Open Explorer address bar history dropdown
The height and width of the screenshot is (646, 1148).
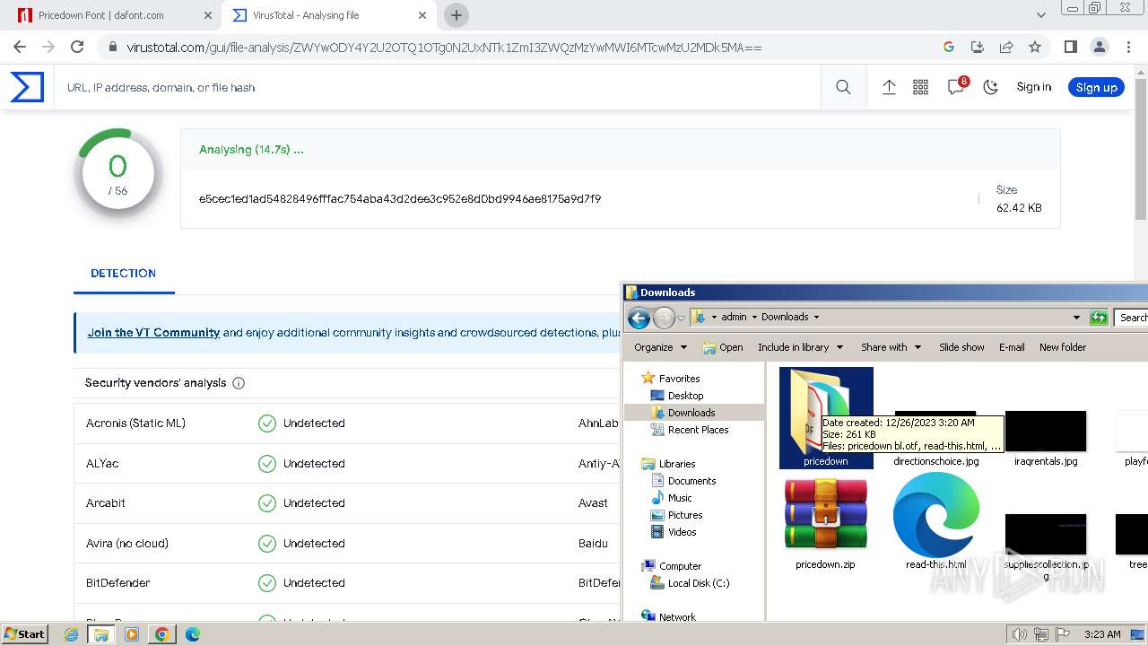[x=1076, y=317]
